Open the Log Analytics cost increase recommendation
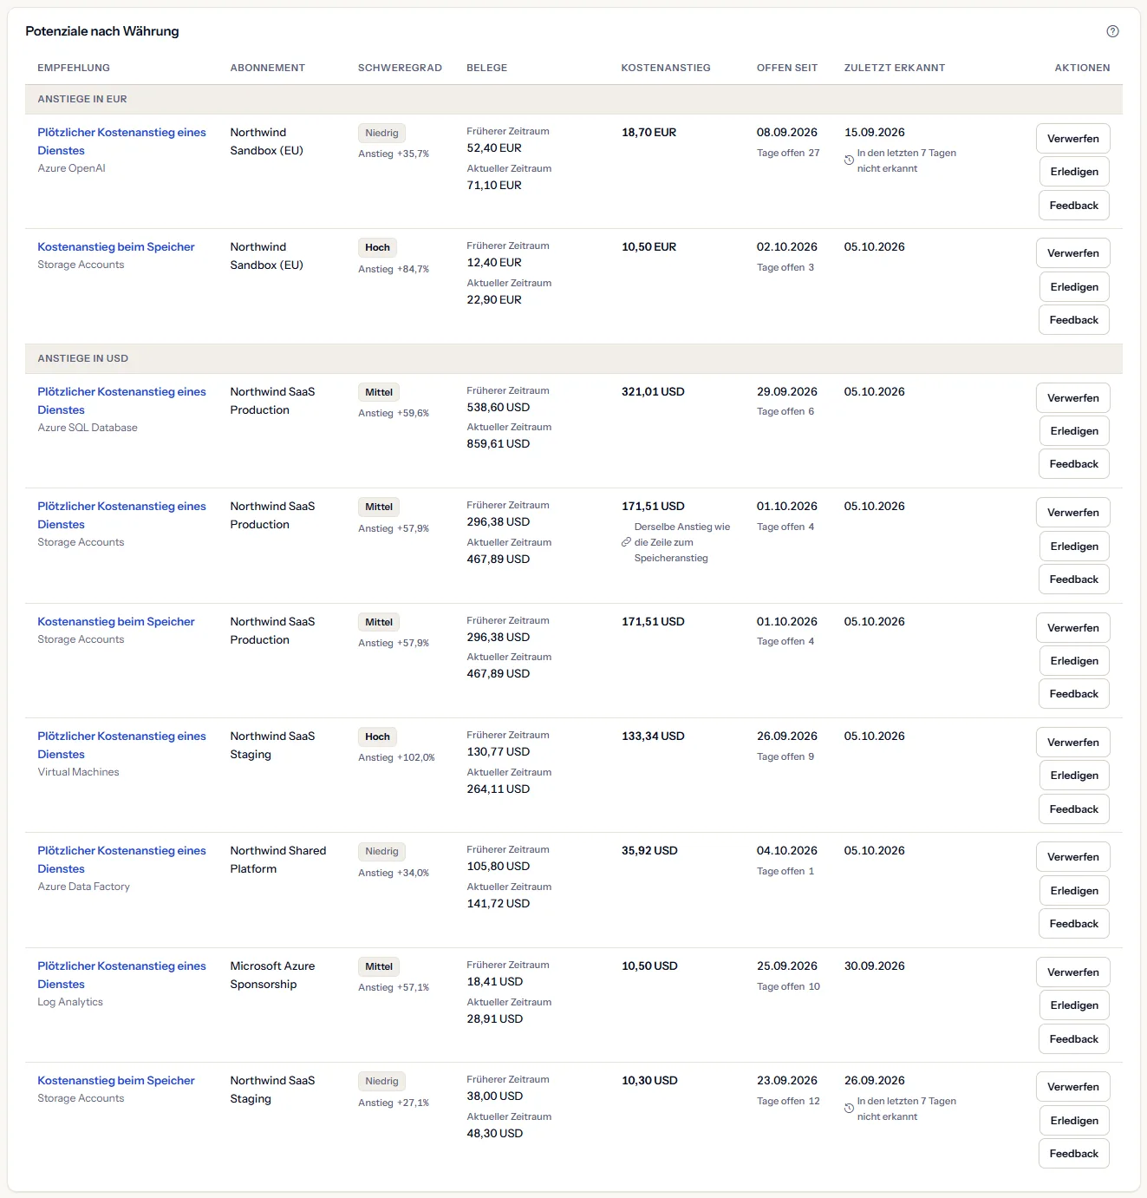 pyautogui.click(x=121, y=975)
